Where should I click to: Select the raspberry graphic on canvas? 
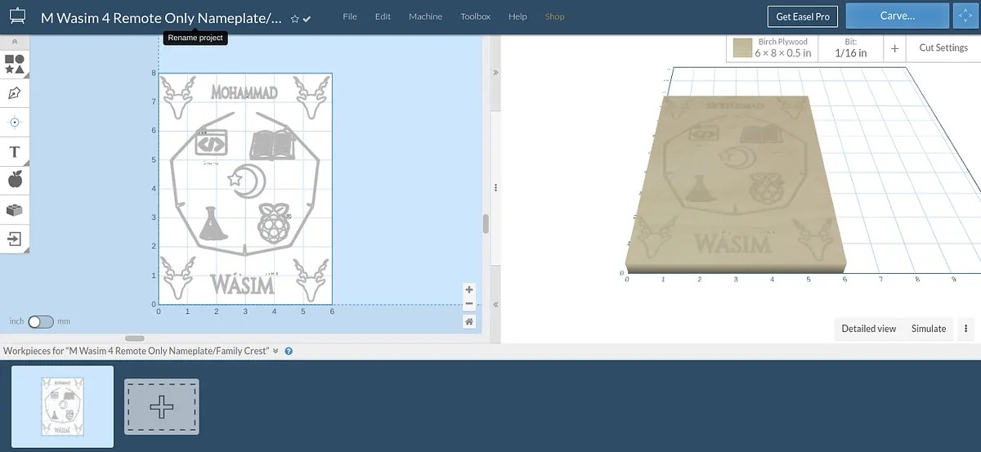coord(274,224)
